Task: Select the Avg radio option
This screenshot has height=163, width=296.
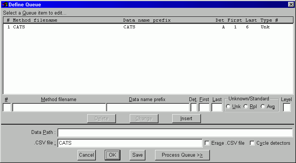Action: pos(263,107)
